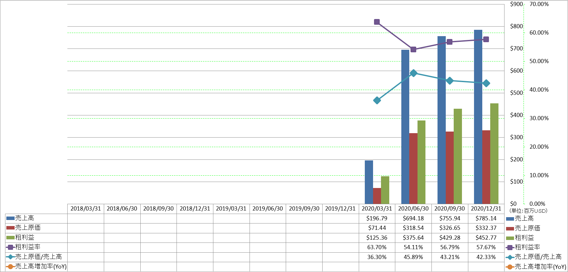Click the 36.30% cost ratio cell
This screenshot has width=568, height=272.
(377, 257)
